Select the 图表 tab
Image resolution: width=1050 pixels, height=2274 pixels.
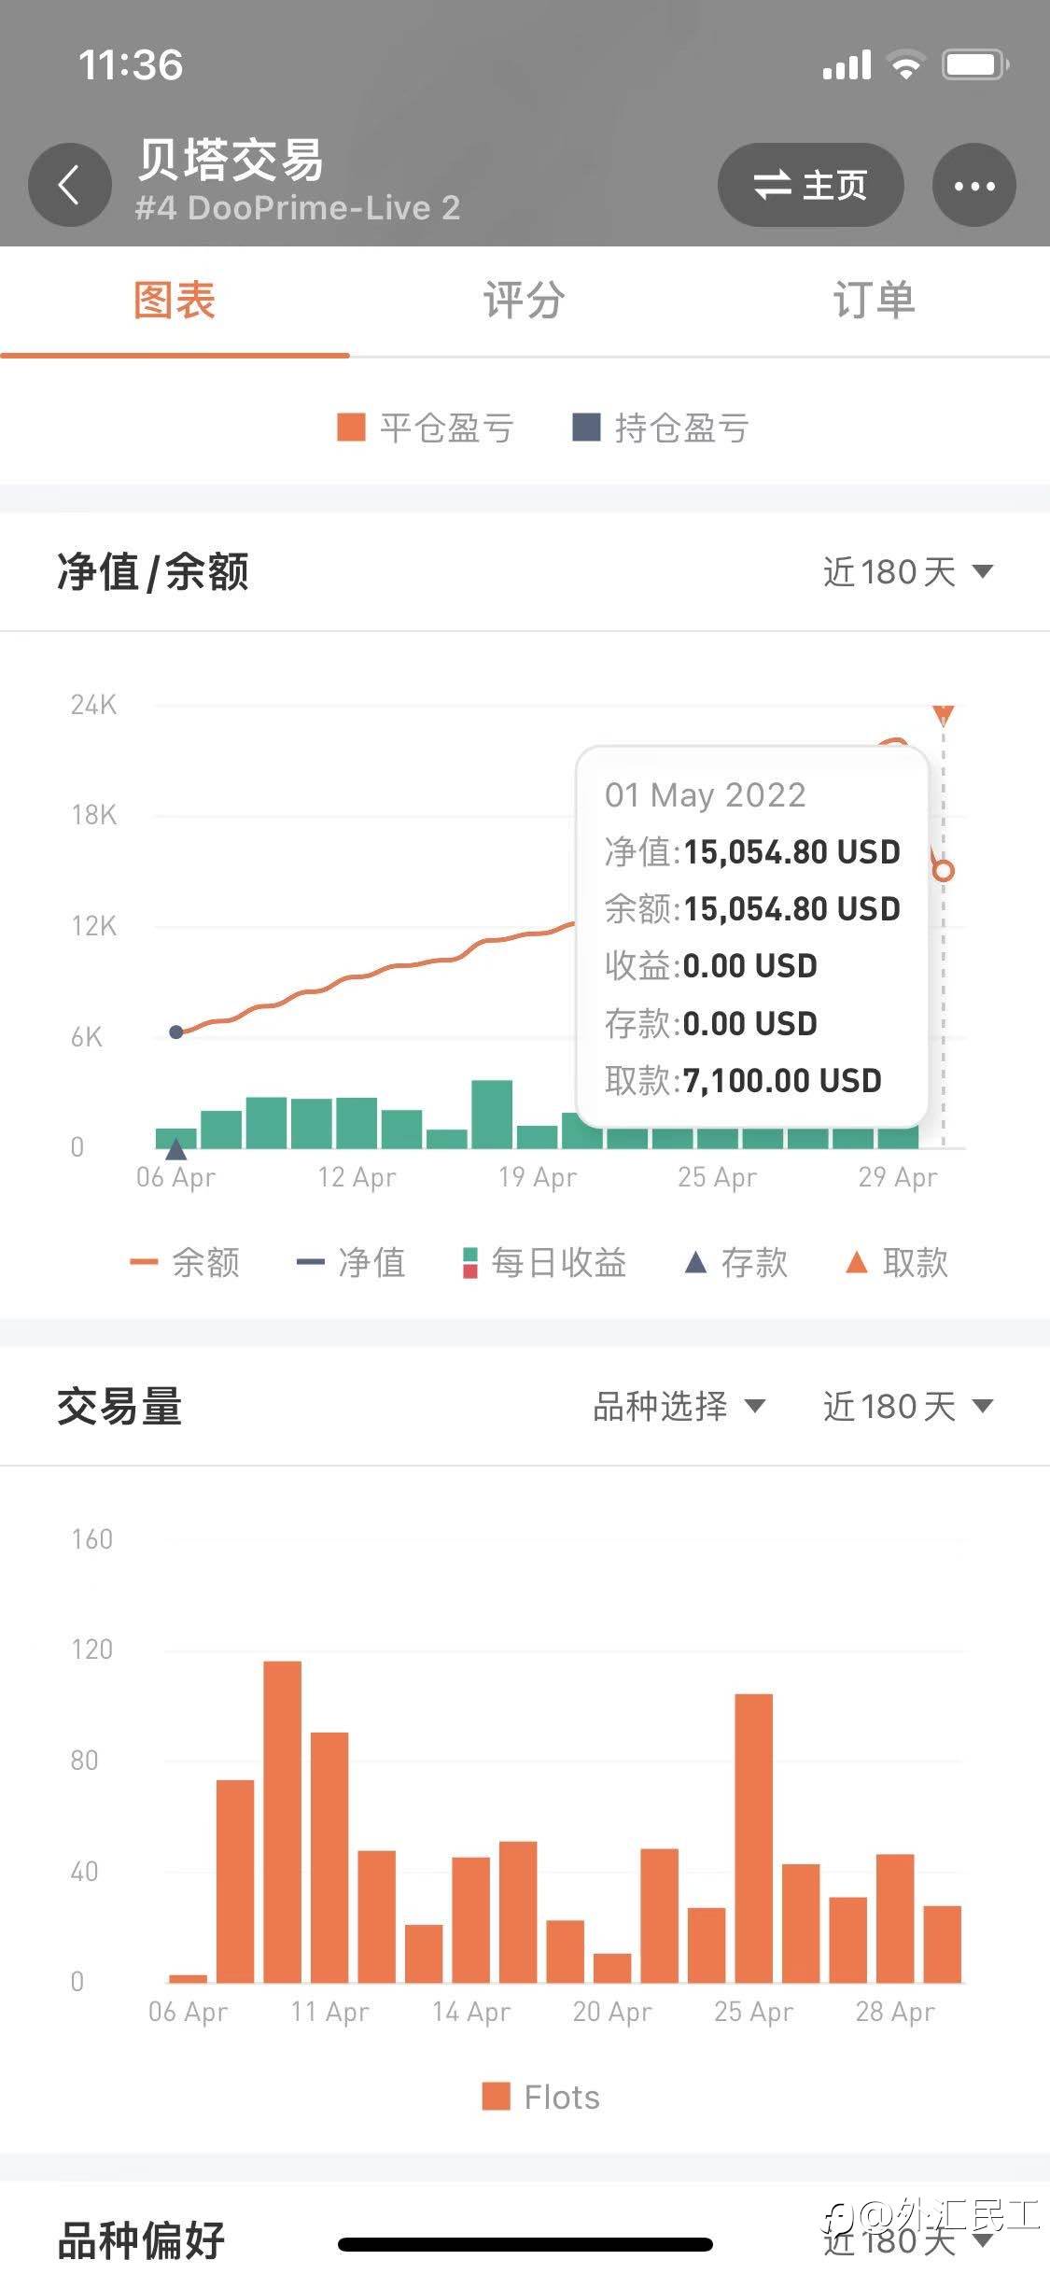click(x=175, y=301)
